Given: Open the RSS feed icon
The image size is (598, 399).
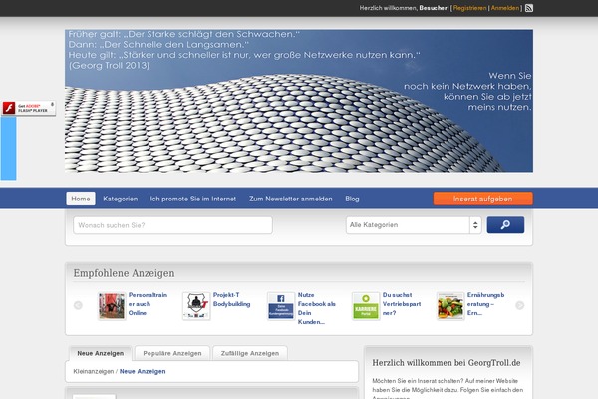Looking at the screenshot, I should point(529,8).
